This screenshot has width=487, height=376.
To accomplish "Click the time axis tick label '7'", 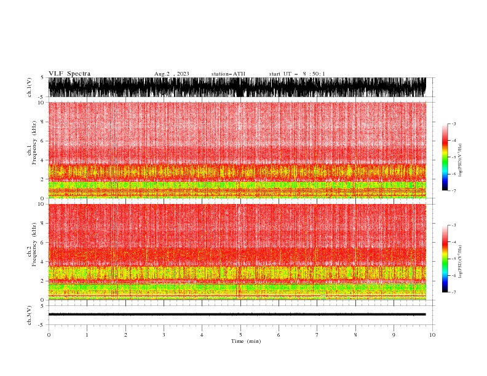I will [x=317, y=335].
